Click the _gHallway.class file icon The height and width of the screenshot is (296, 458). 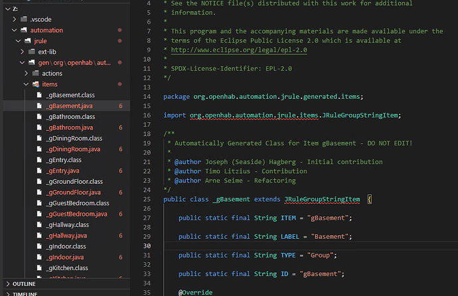pos(39,224)
